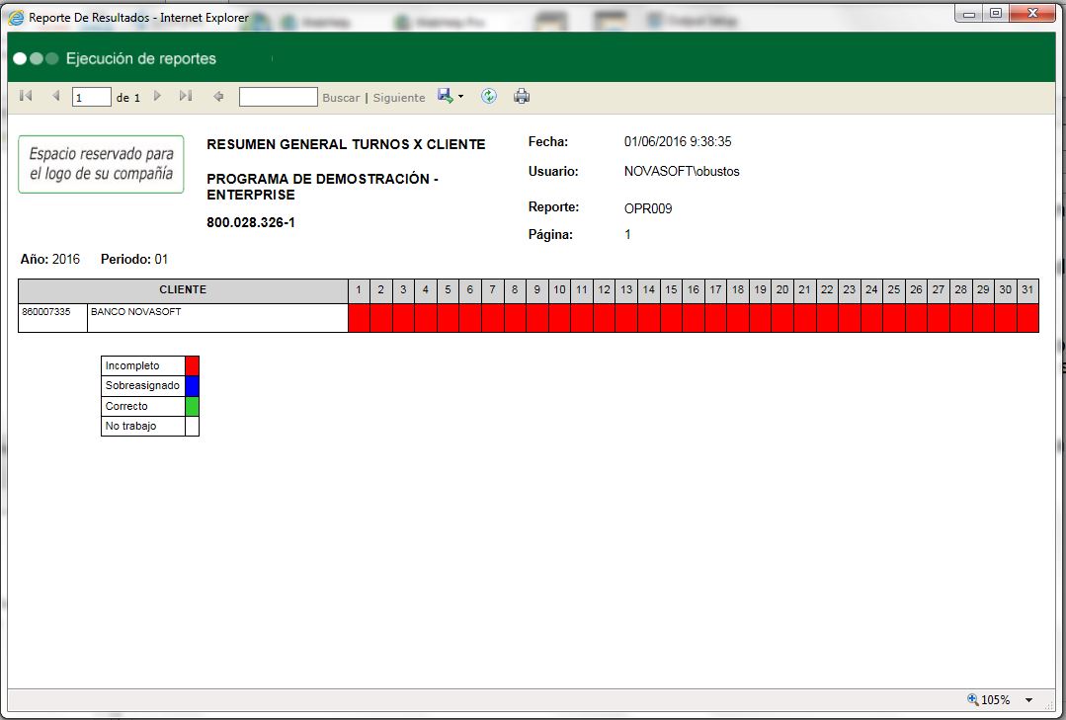This screenshot has width=1066, height=720.
Task: Click Siguiente link
Action: click(x=399, y=98)
